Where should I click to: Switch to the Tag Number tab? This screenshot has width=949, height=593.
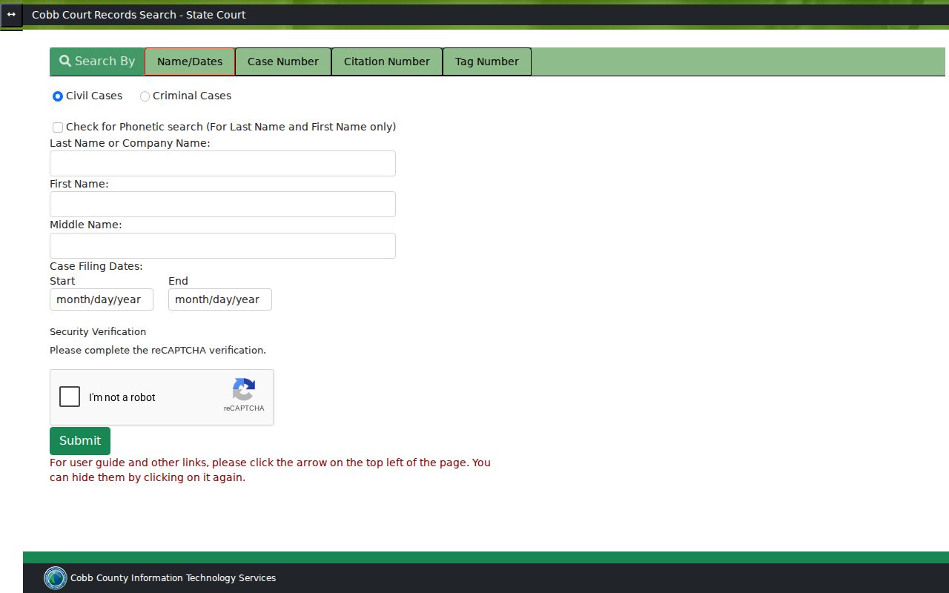(x=487, y=62)
